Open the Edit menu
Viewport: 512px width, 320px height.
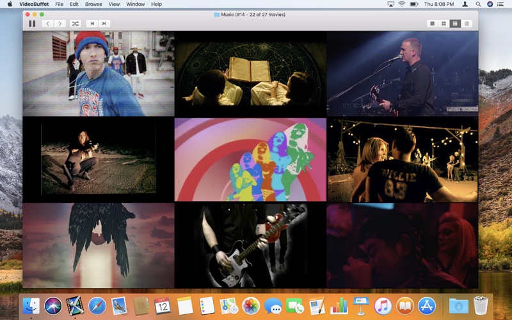click(x=74, y=4)
